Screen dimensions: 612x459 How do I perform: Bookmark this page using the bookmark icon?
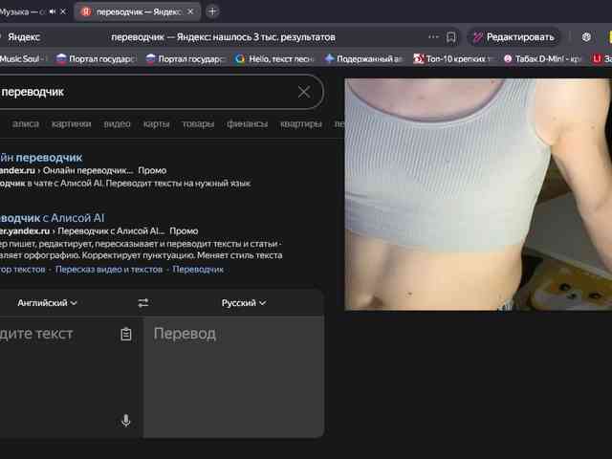click(450, 37)
